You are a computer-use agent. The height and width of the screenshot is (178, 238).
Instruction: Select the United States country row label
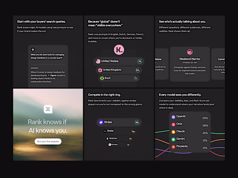[110, 61]
